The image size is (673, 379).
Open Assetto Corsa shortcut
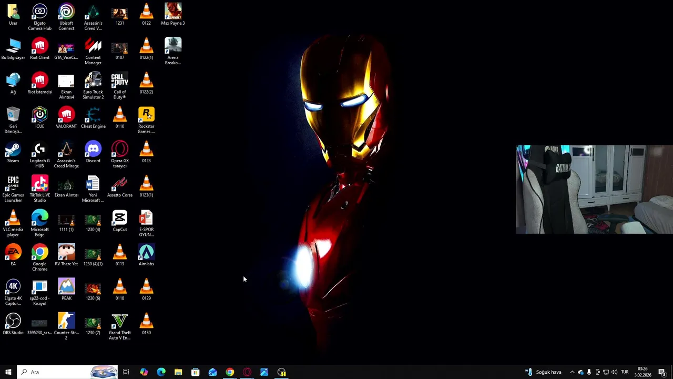click(x=120, y=187)
